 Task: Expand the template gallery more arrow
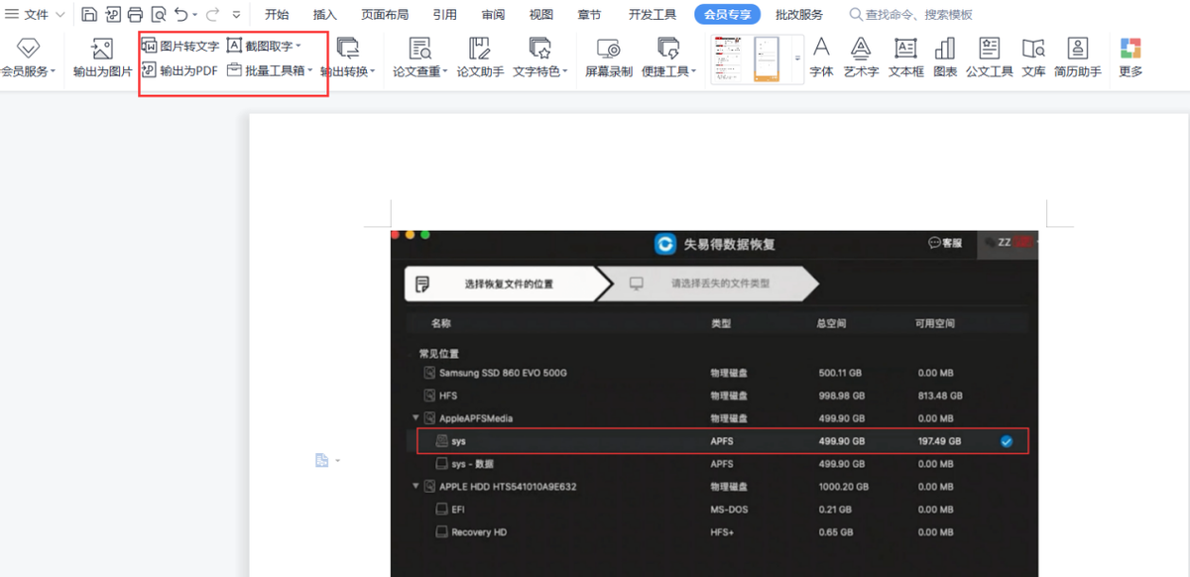pos(797,59)
